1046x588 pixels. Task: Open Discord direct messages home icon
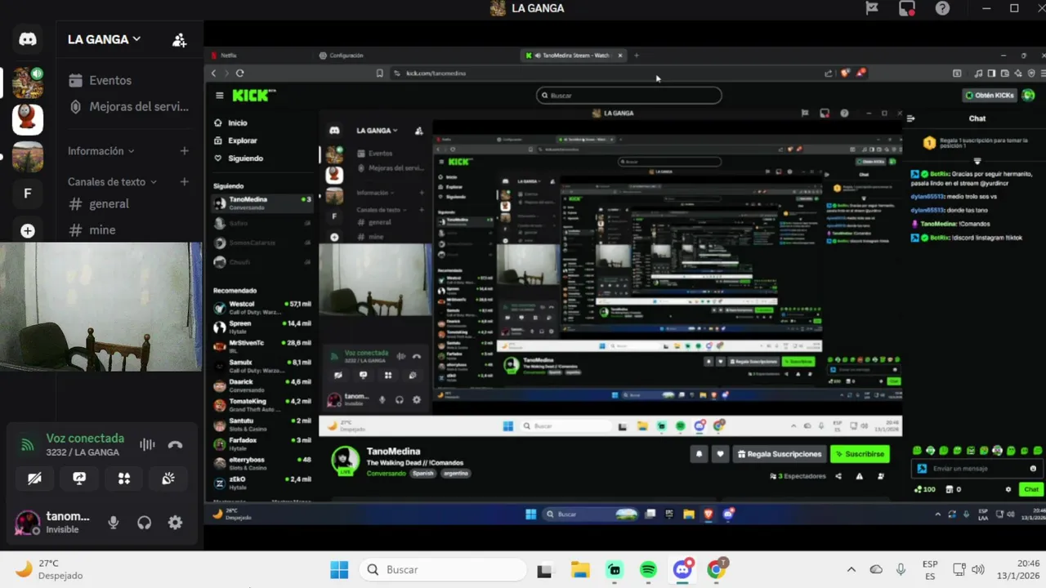(28, 38)
